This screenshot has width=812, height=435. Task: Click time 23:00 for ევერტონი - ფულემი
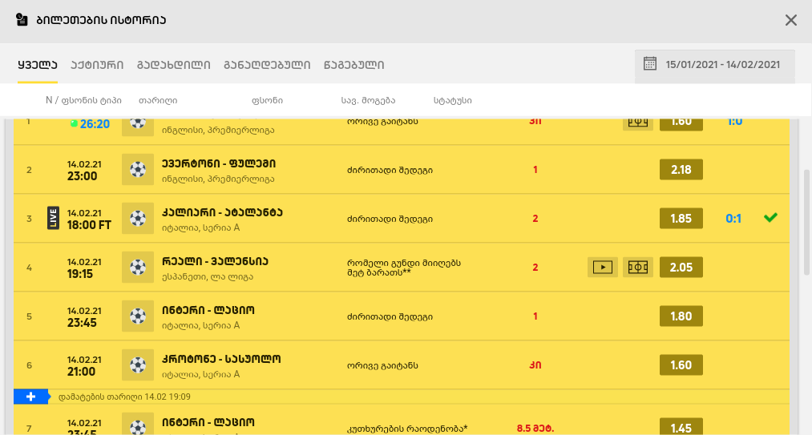82,176
